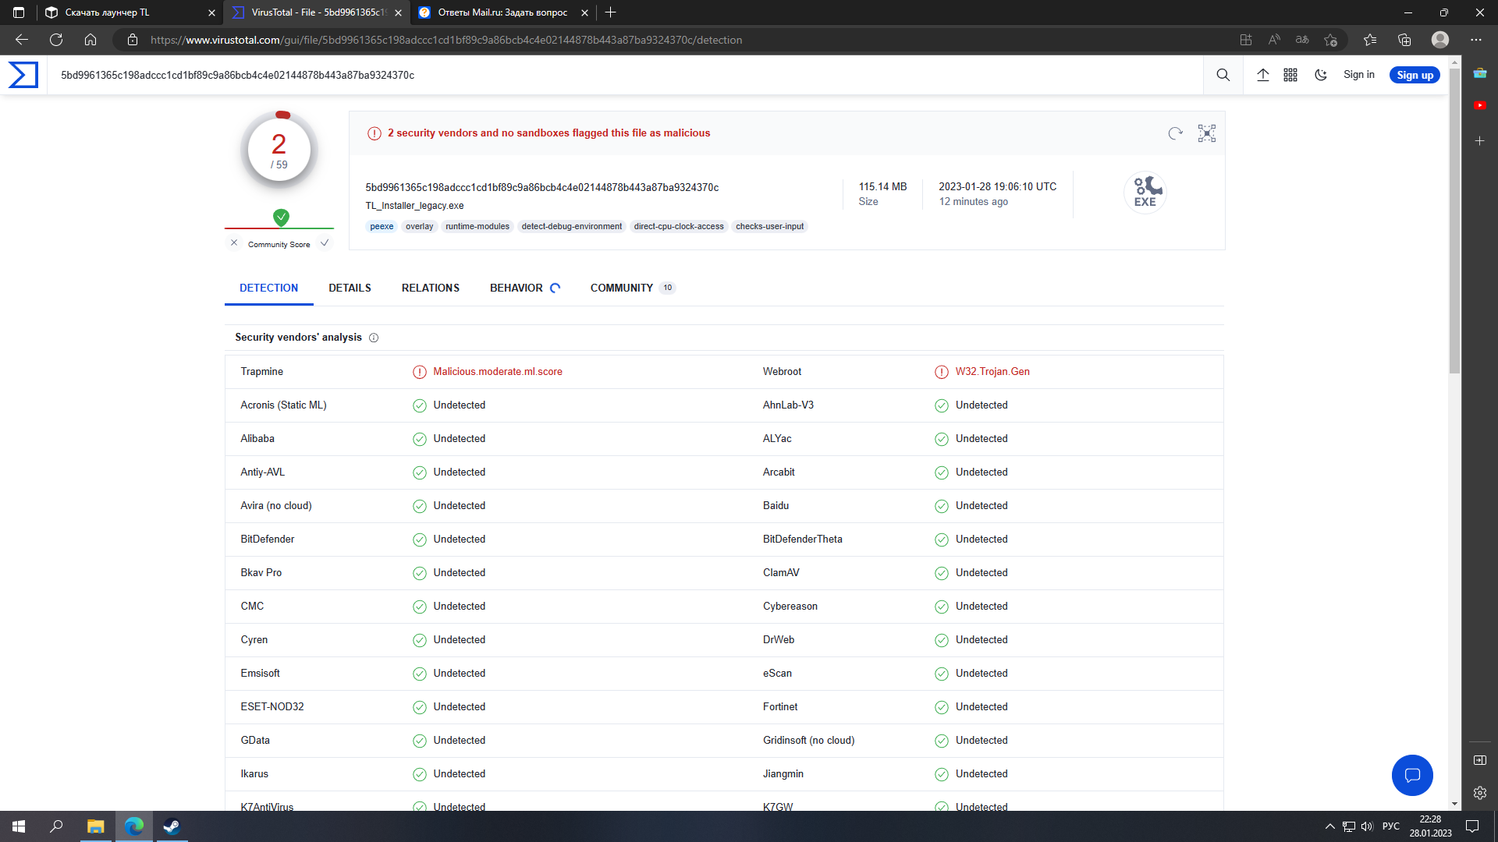This screenshot has height=842, width=1498.
Task: Switch to the Скачать лаунчер TL tab
Action: pyautogui.click(x=130, y=12)
